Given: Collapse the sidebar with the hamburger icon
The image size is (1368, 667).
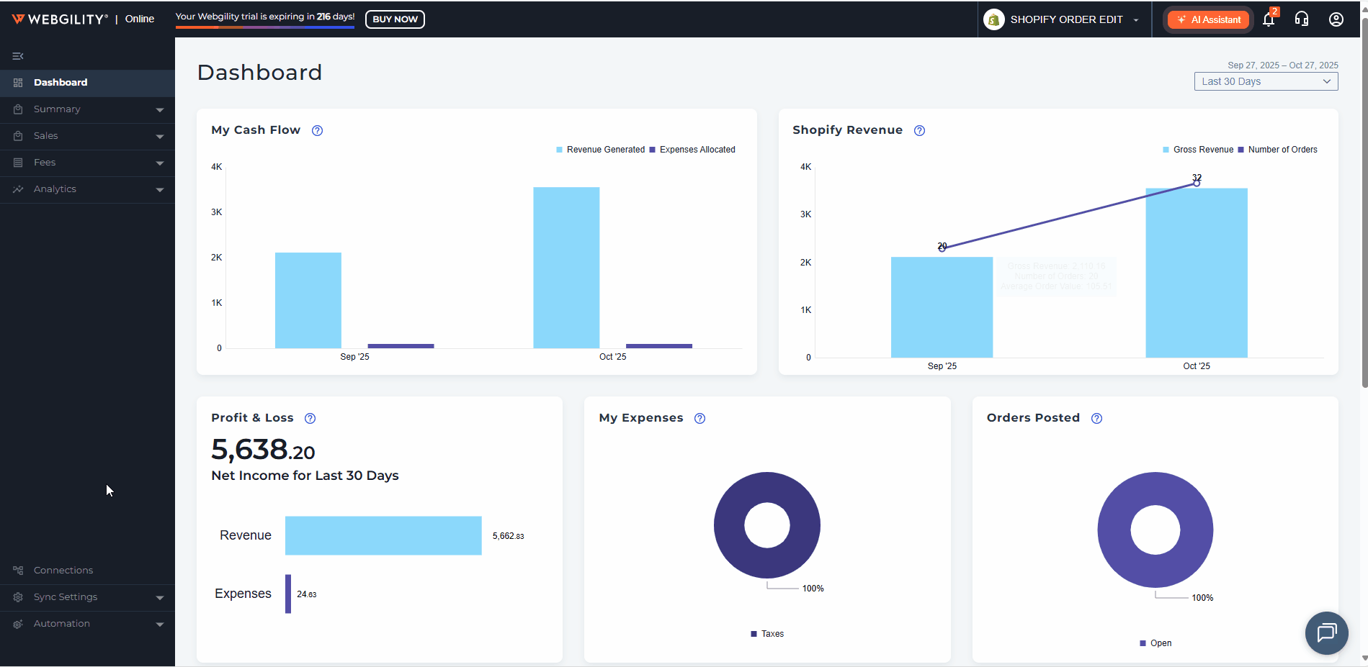Looking at the screenshot, I should (x=18, y=56).
